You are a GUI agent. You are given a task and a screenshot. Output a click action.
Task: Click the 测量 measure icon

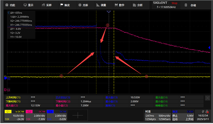click(98, 5)
